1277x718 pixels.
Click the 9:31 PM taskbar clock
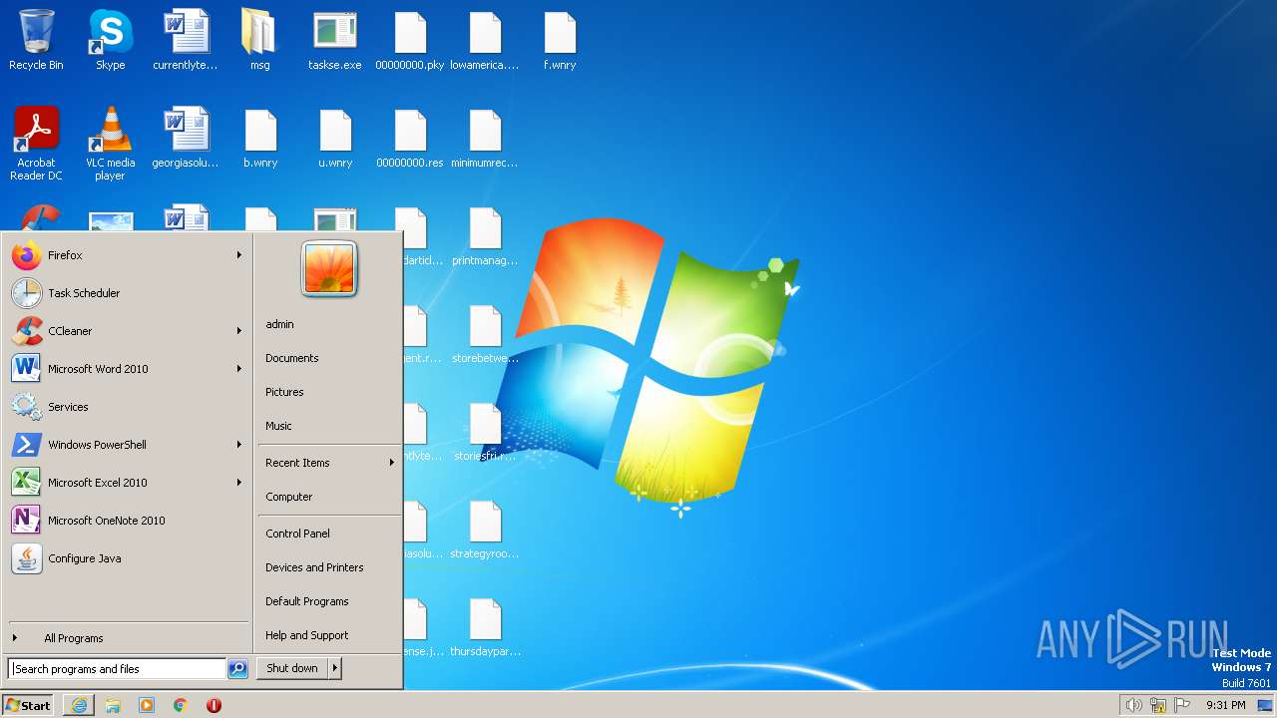pos(1225,705)
